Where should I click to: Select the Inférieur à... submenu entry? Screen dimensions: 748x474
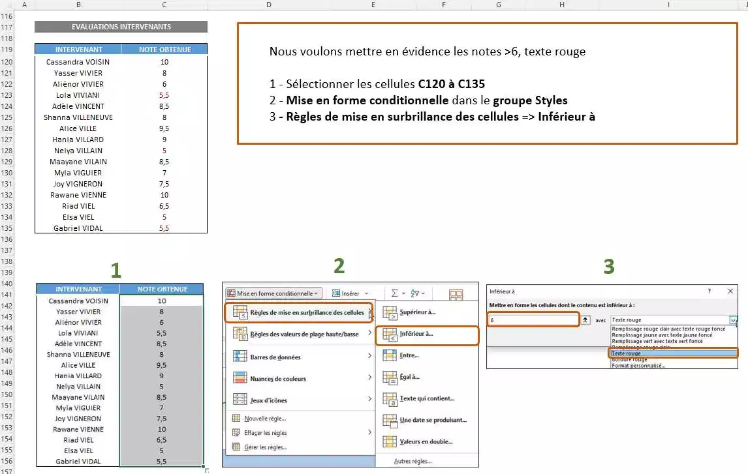[x=427, y=335]
